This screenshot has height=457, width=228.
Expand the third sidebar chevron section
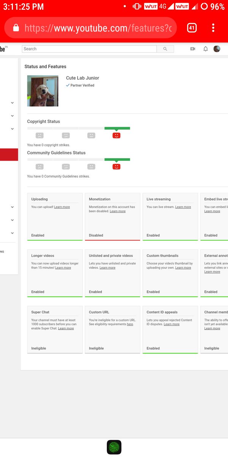pos(12,129)
